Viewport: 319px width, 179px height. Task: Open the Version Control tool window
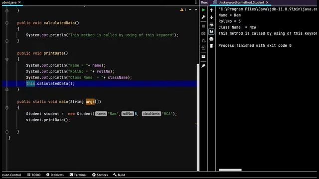pyautogui.click(x=11, y=175)
